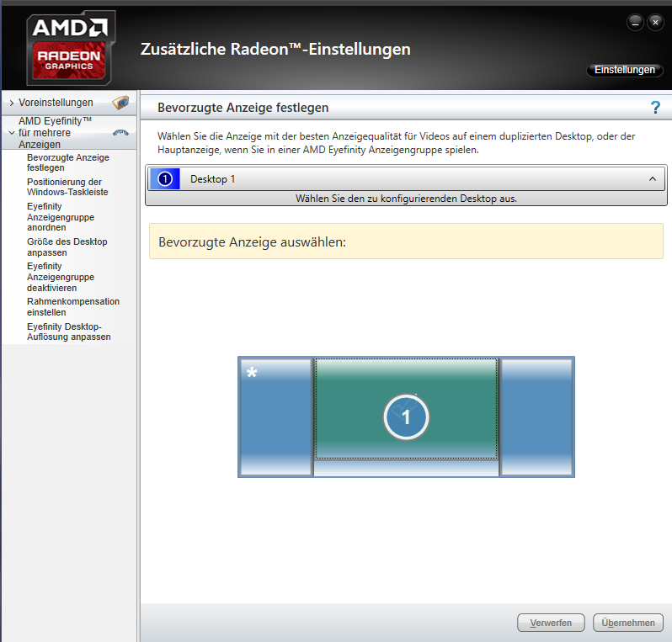
Task: Open Positionierung der Windows-Taskleiste
Action: click(67, 187)
